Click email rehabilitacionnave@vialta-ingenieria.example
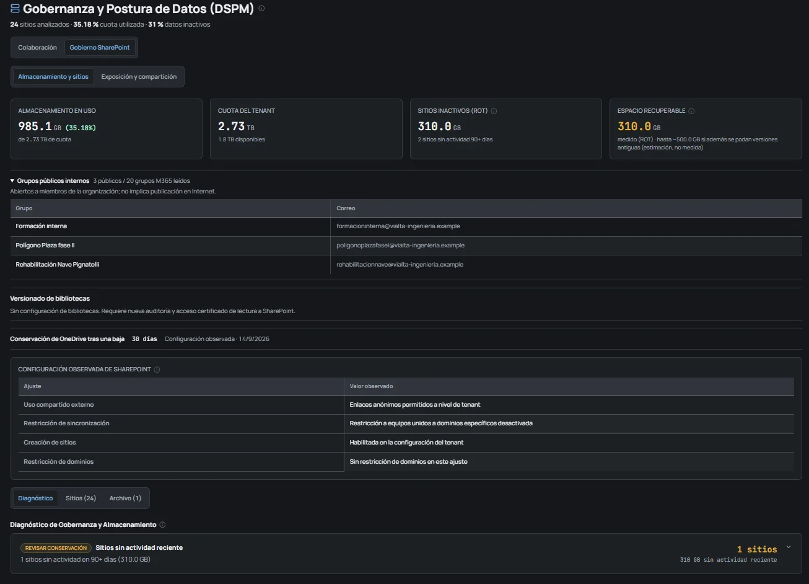Screen dimensions: 809x584 400,265
